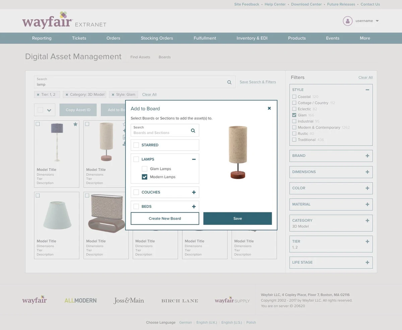Switch to the Boards tab
The image size is (402, 330).
(x=164, y=57)
